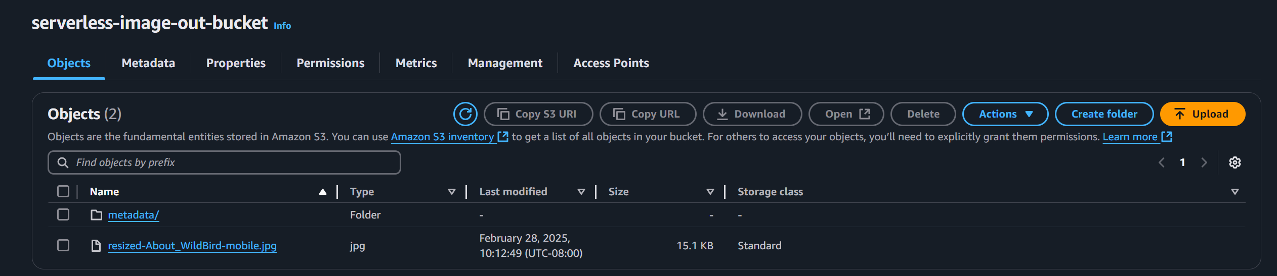The height and width of the screenshot is (276, 1277).
Task: Select resized-About_WildBird-mobile.jpg checkbox
Action: coord(63,245)
